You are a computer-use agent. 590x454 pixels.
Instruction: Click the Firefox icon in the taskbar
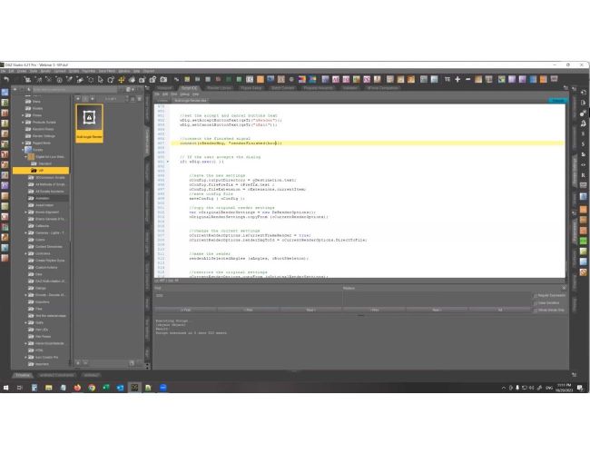click(x=77, y=388)
